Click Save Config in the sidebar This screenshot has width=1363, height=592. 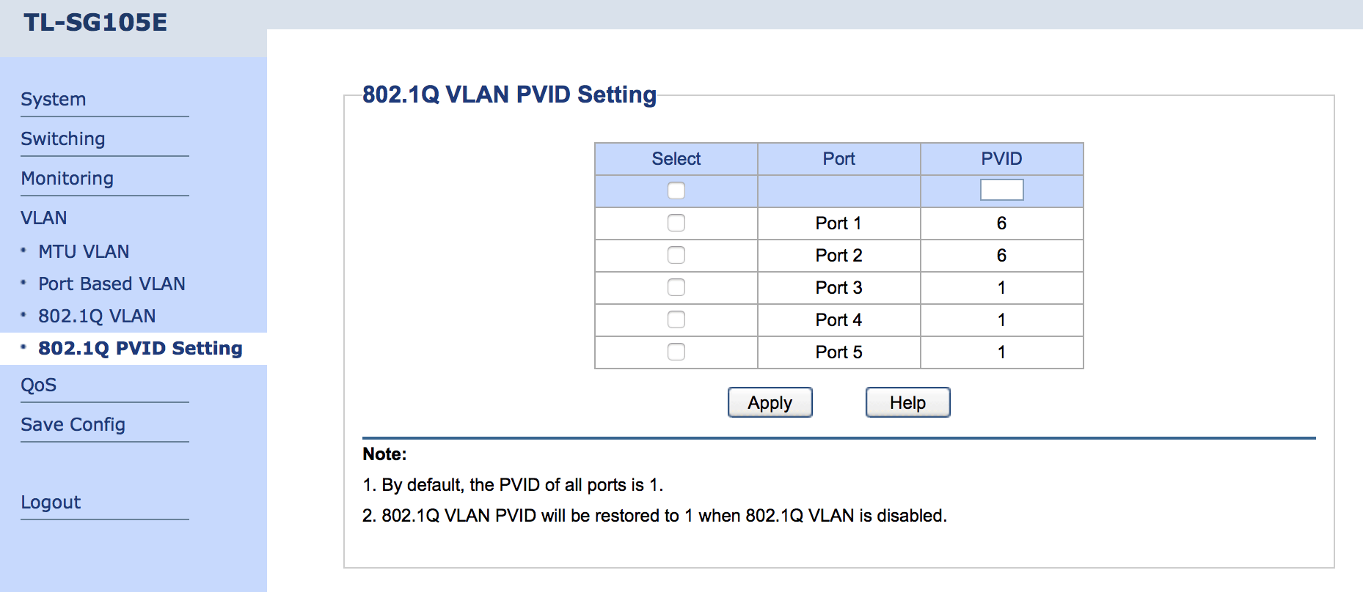point(73,424)
